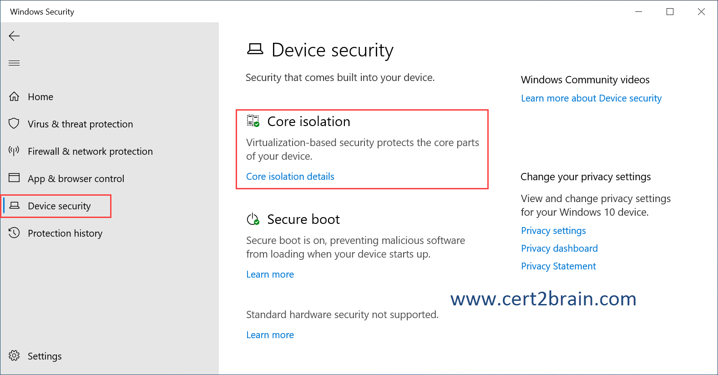This screenshot has height=375, width=718.
Task: Open the Privacy settings link
Action: coord(553,231)
